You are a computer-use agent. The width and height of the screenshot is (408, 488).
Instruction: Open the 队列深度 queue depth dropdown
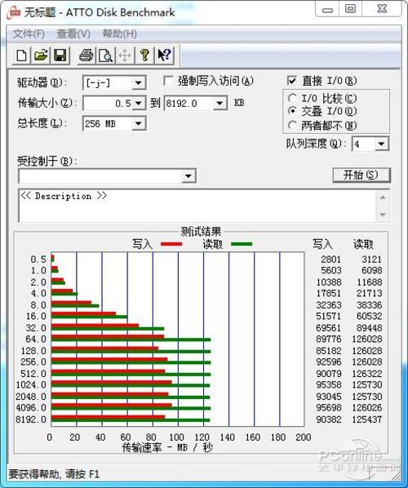click(x=381, y=144)
